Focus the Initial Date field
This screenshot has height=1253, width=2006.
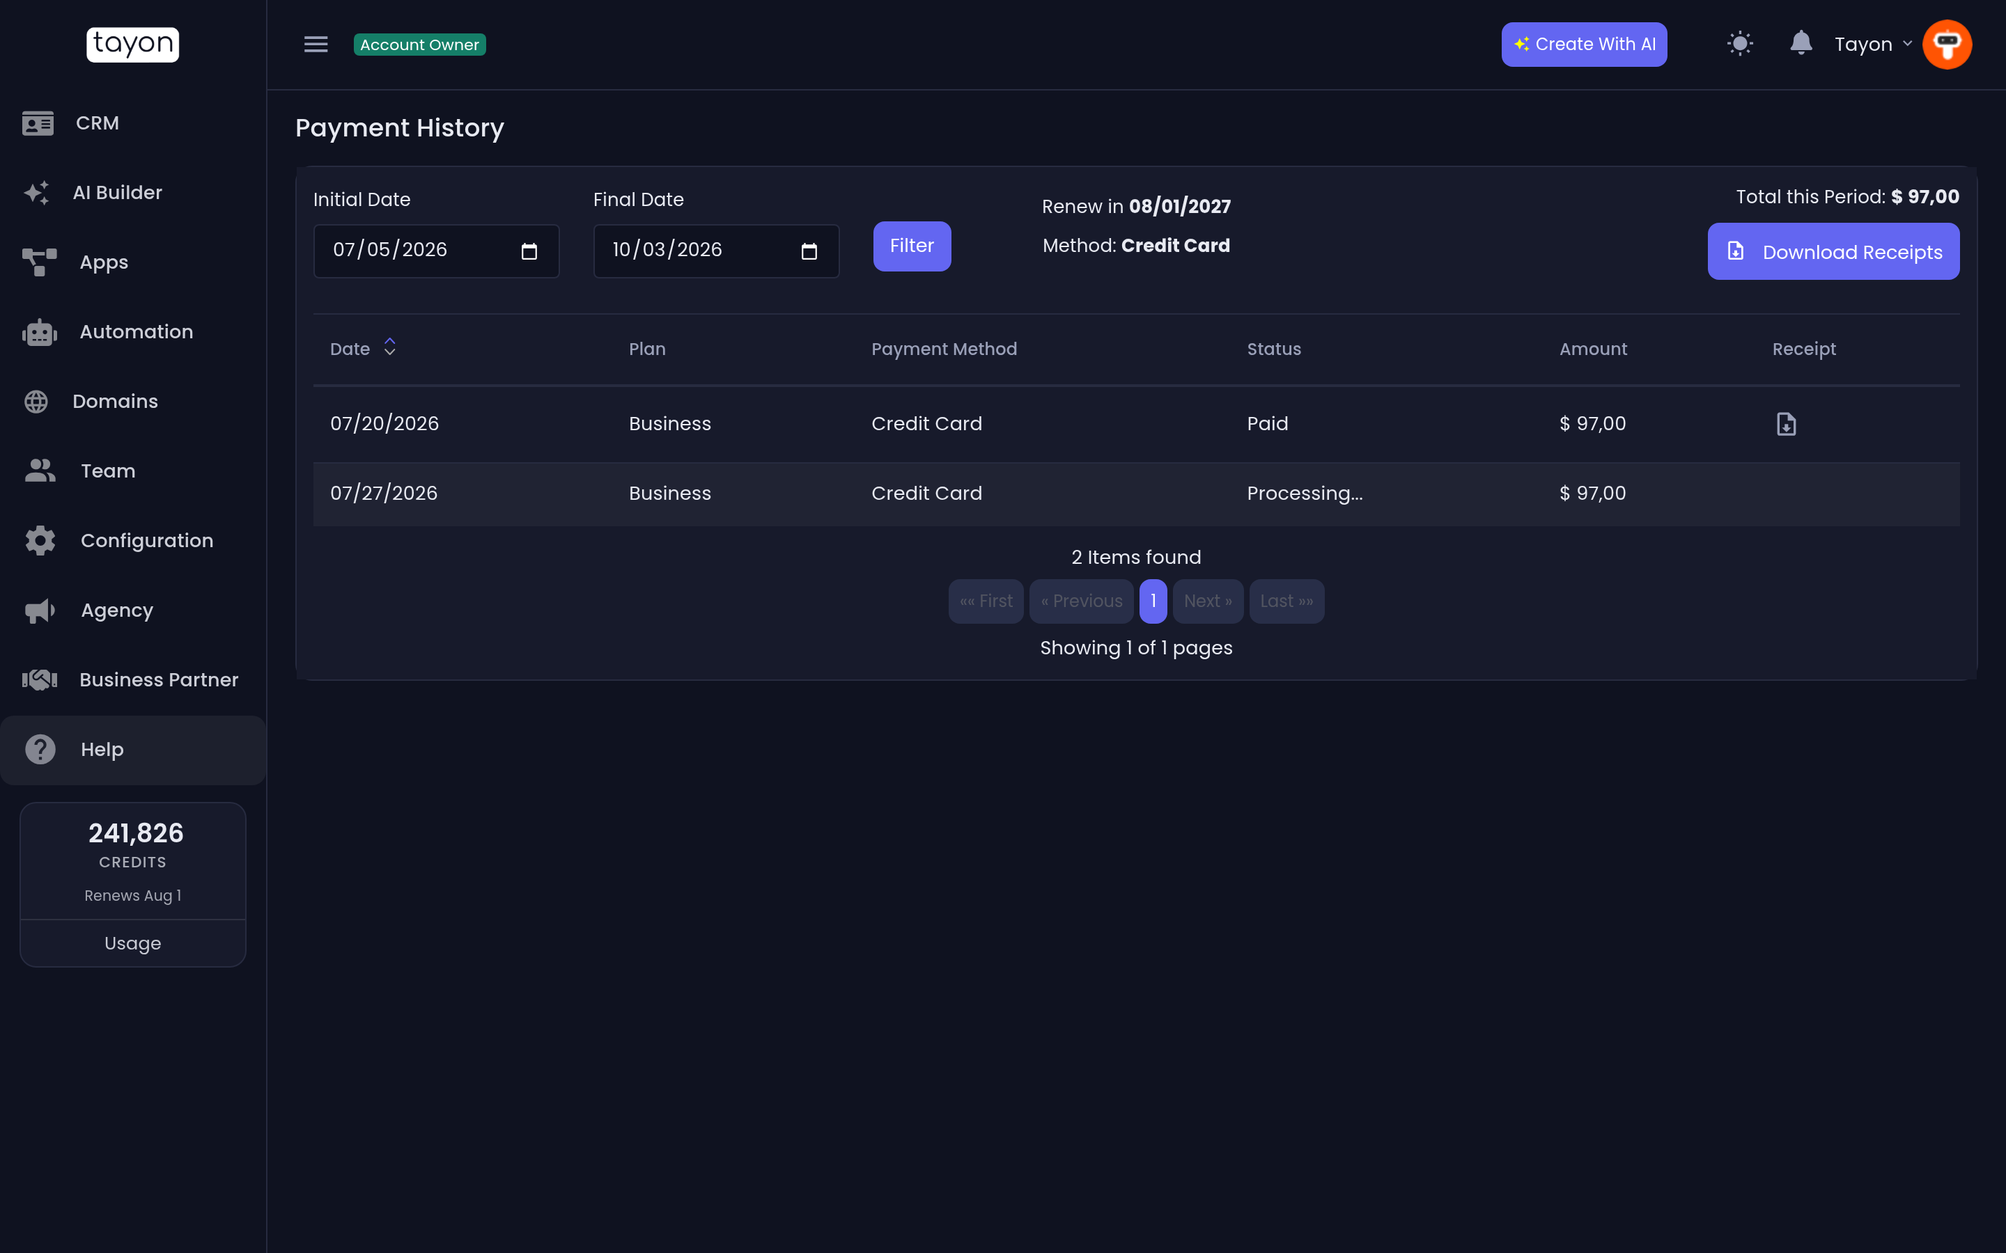pyautogui.click(x=436, y=251)
